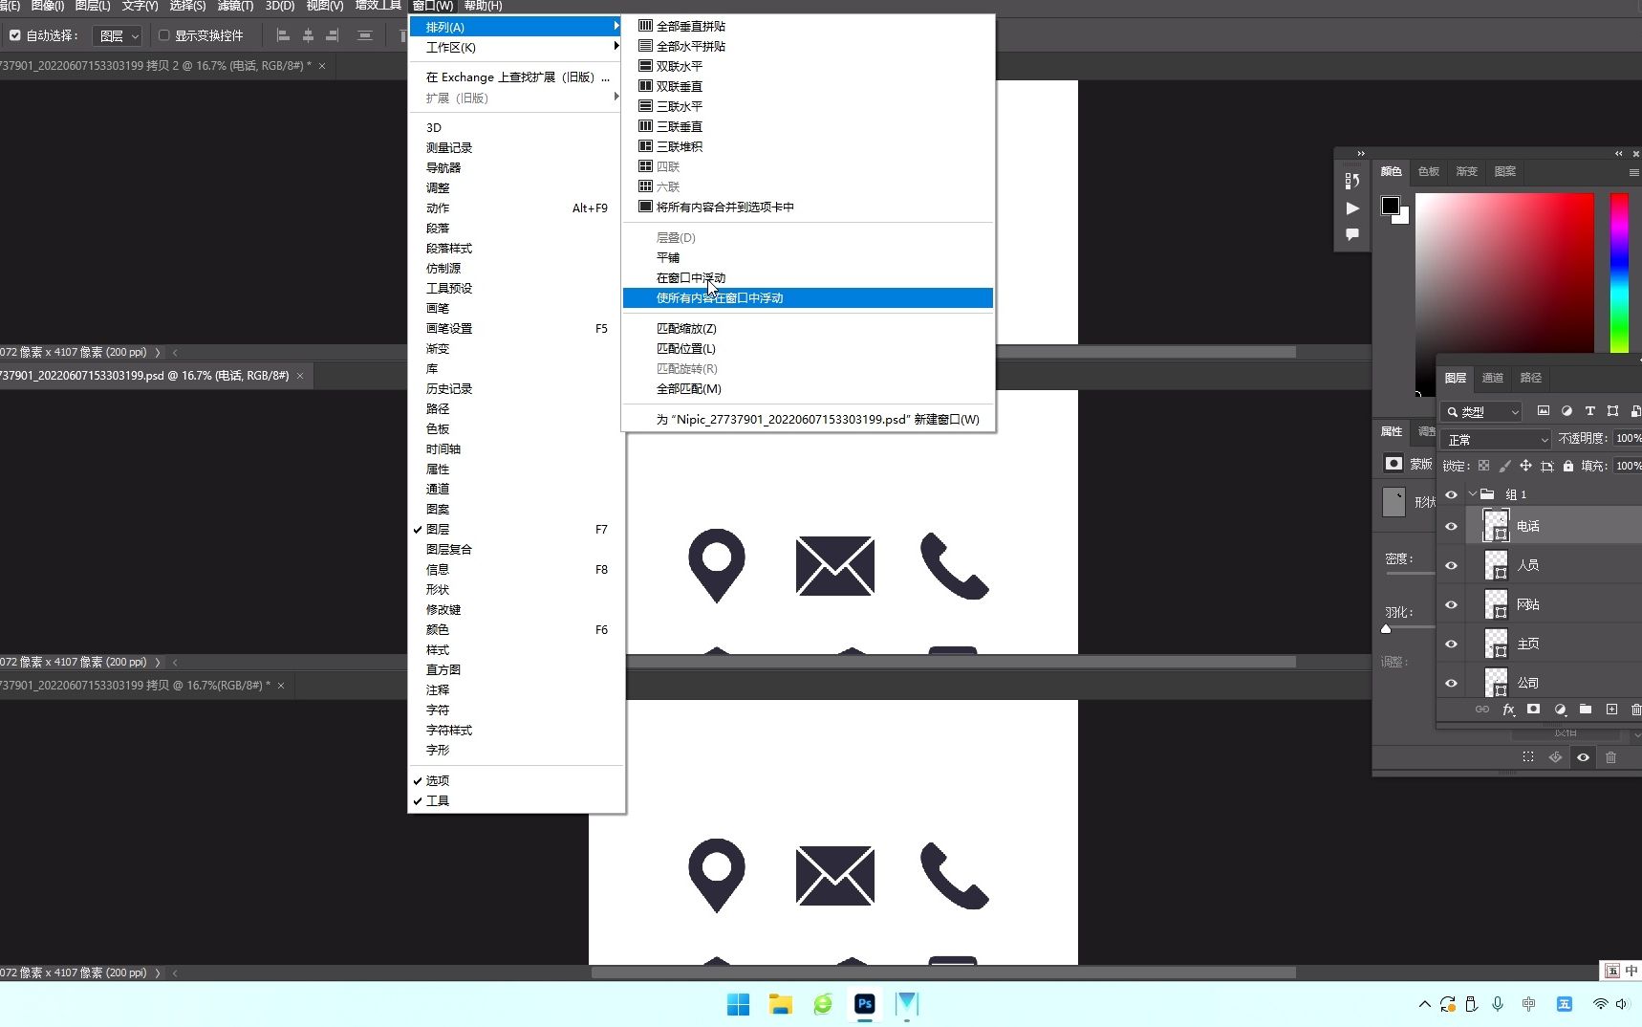The image size is (1642, 1027).
Task: Switch to the 通道 panel tab
Action: pos(1493,378)
